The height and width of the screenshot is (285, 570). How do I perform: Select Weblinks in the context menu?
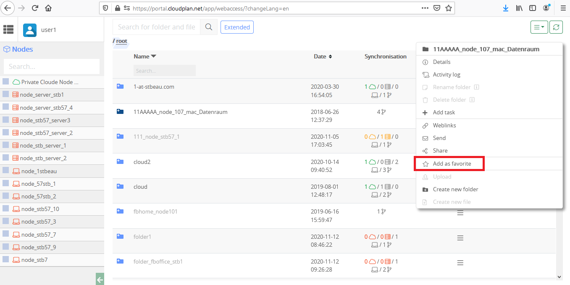tap(444, 125)
